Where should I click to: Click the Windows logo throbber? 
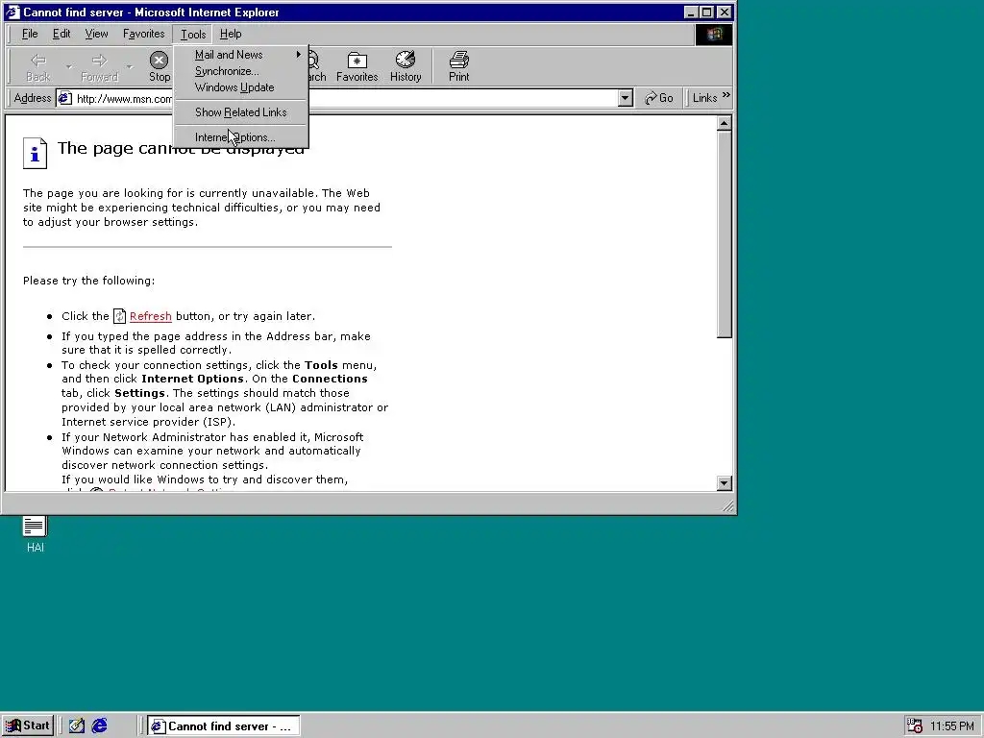[714, 34]
